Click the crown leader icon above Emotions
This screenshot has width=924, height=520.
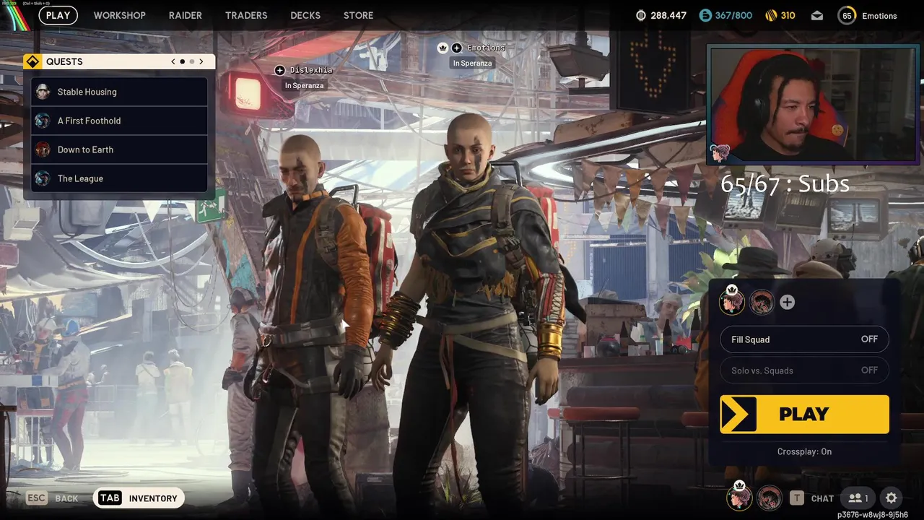coord(443,48)
